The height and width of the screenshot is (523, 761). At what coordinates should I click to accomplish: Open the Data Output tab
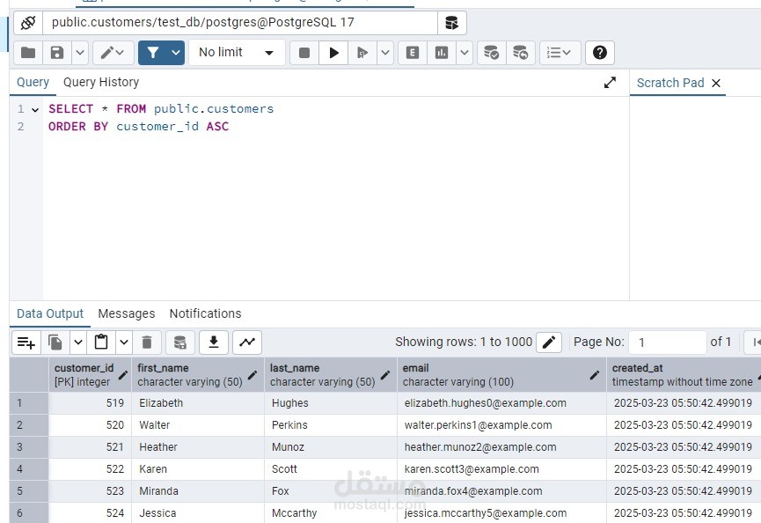point(50,313)
